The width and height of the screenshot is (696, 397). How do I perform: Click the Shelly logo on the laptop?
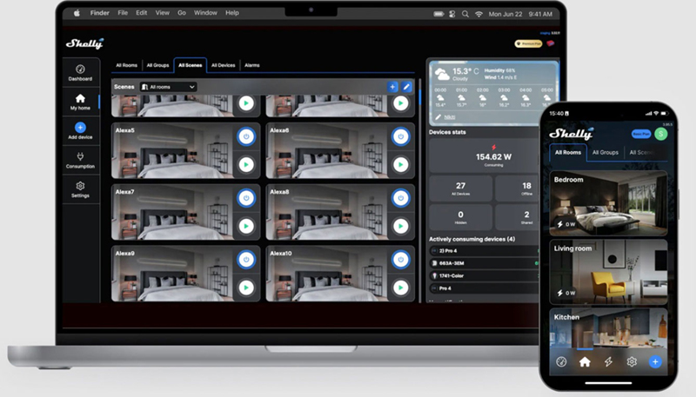pos(84,43)
